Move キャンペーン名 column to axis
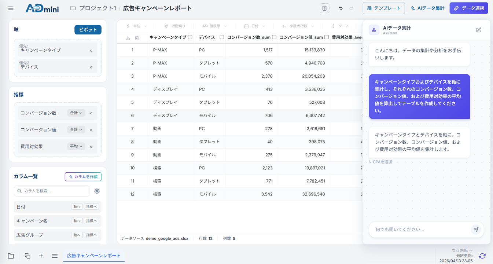The height and width of the screenshot is (264, 493). 77,221
